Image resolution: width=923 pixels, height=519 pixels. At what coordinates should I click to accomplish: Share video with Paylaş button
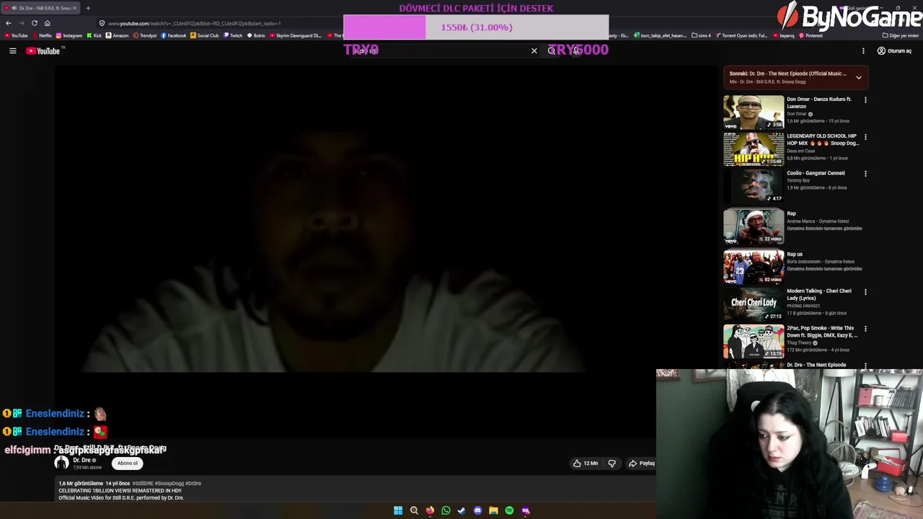642,463
